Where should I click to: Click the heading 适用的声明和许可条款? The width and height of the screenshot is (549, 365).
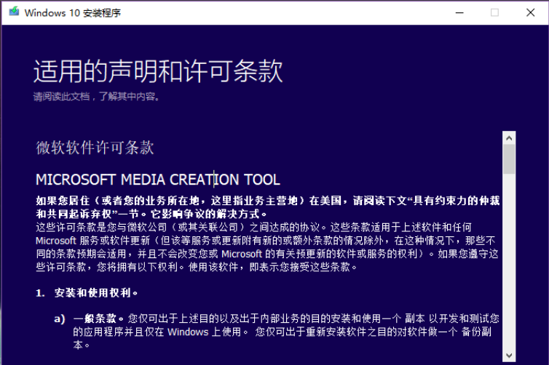pos(158,72)
